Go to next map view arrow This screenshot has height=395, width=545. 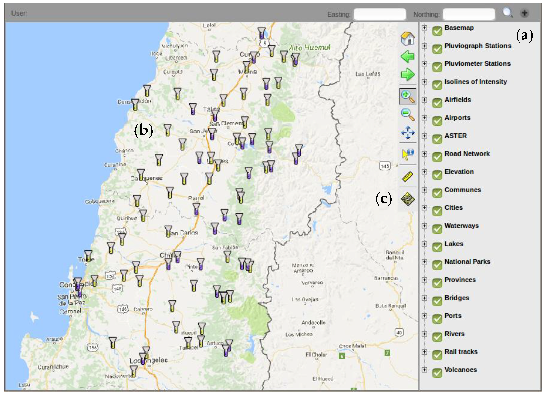click(407, 74)
